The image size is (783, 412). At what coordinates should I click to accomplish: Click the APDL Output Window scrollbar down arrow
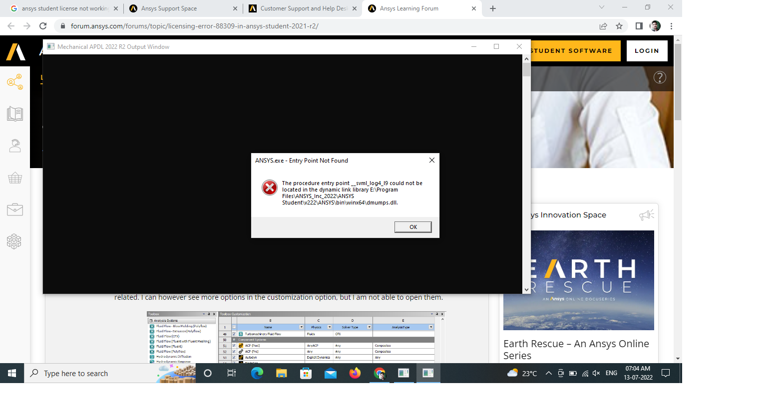pos(526,289)
